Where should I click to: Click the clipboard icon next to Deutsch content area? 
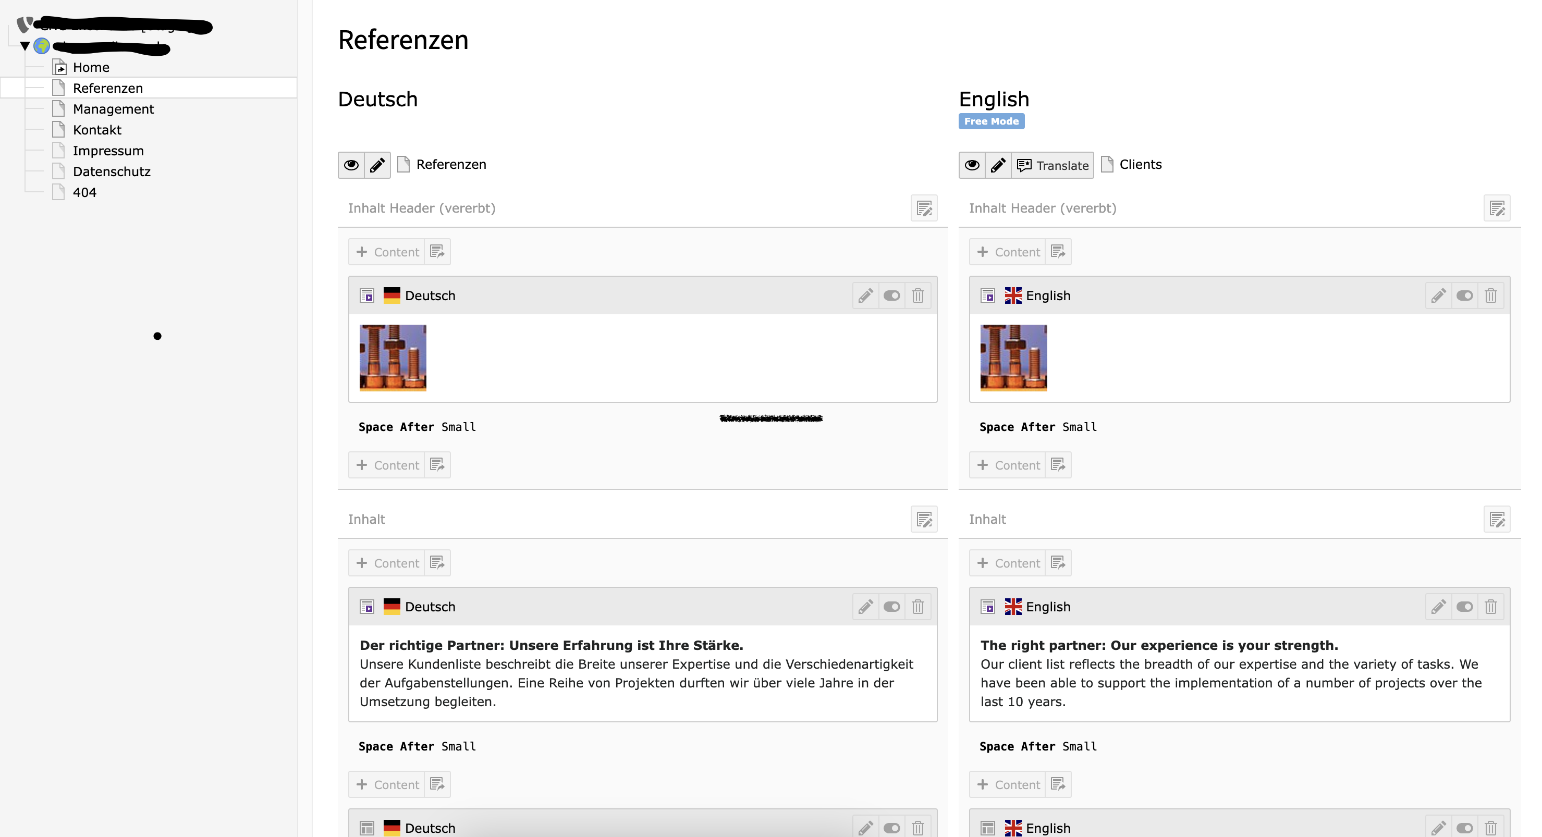(x=437, y=252)
